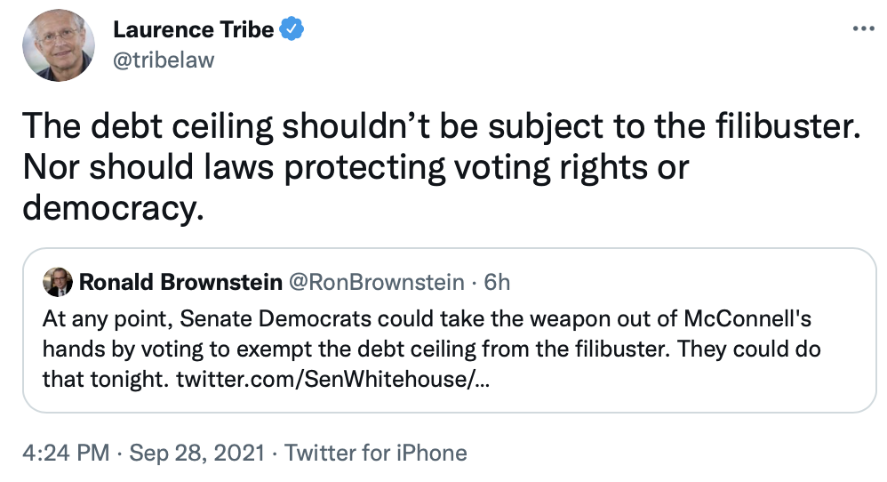Open the tweet's more options menu
This screenshot has height=482, width=887.
point(863,28)
